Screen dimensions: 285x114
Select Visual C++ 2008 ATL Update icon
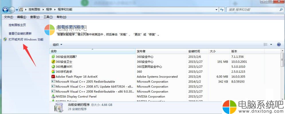click(x=53, y=87)
